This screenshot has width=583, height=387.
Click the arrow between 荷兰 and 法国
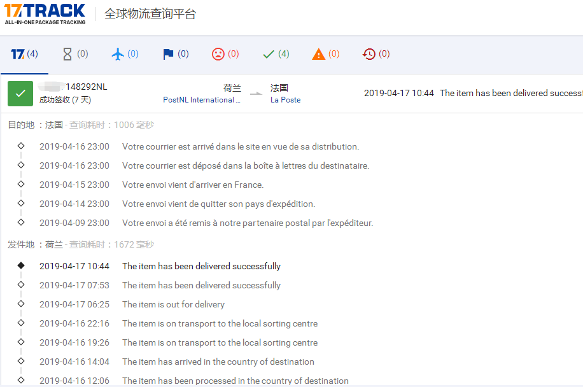(256, 94)
